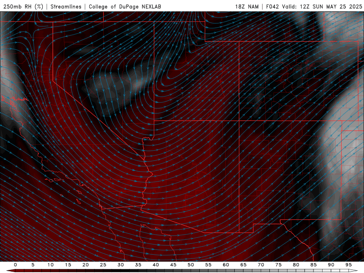Click the colorbar label "80"
The width and height of the screenshot is (364, 273).
[x=296, y=265]
